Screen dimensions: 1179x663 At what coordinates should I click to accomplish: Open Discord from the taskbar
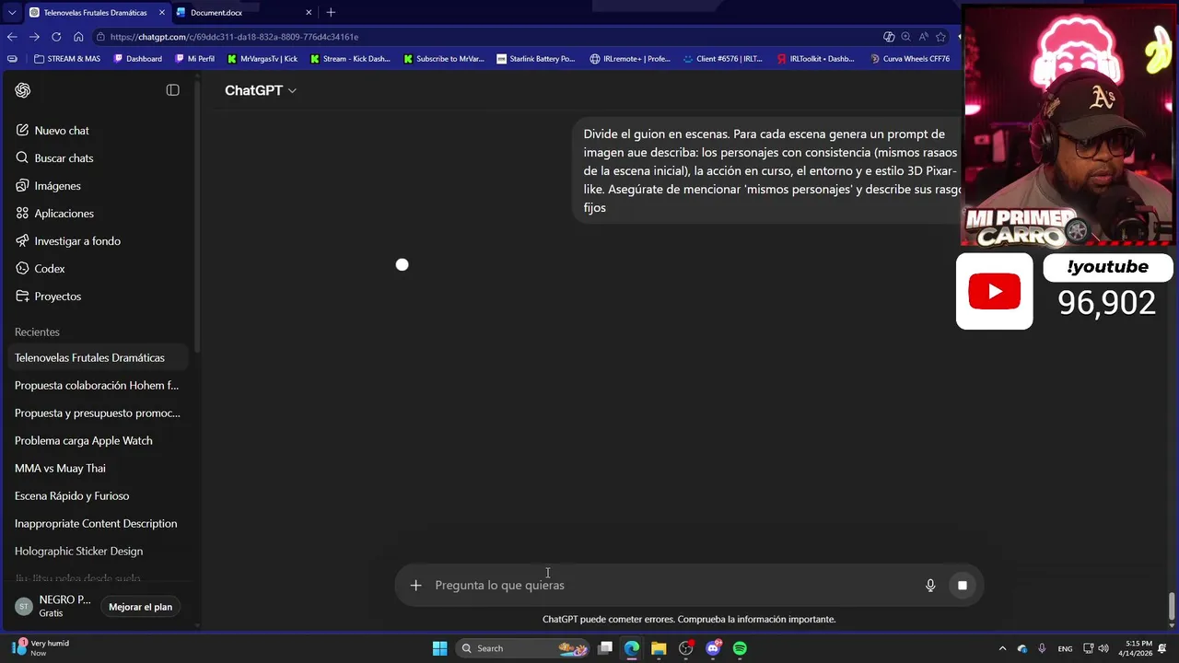[713, 648]
